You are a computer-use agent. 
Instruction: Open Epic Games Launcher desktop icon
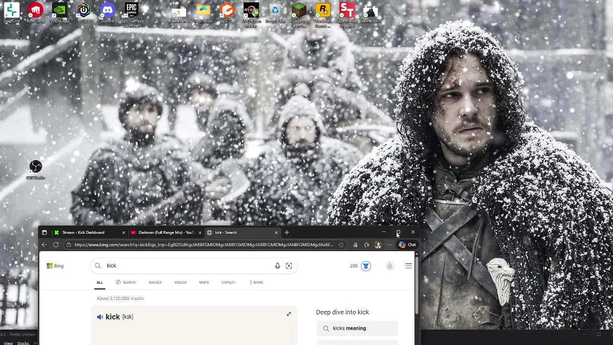[x=131, y=15]
